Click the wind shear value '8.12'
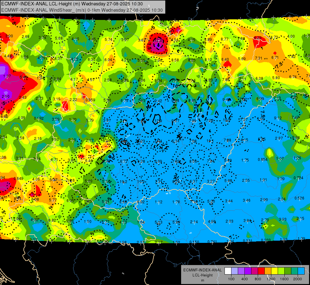This screenshot has width=310, height=285. [208, 60]
